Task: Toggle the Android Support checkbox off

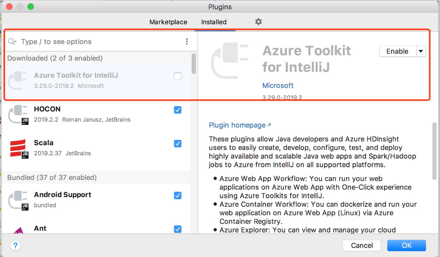Action: (177, 195)
